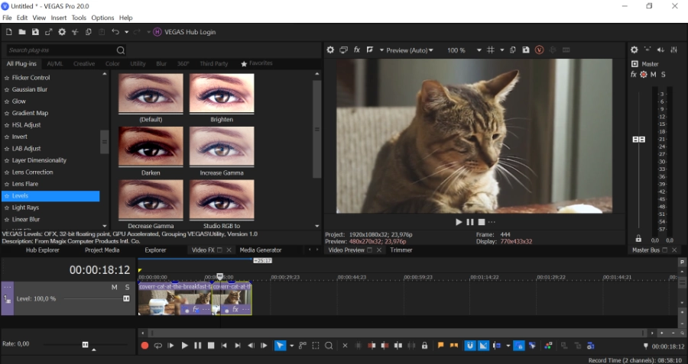
Task: Open Project Properties gear in main toolbar
Action: pos(62,32)
